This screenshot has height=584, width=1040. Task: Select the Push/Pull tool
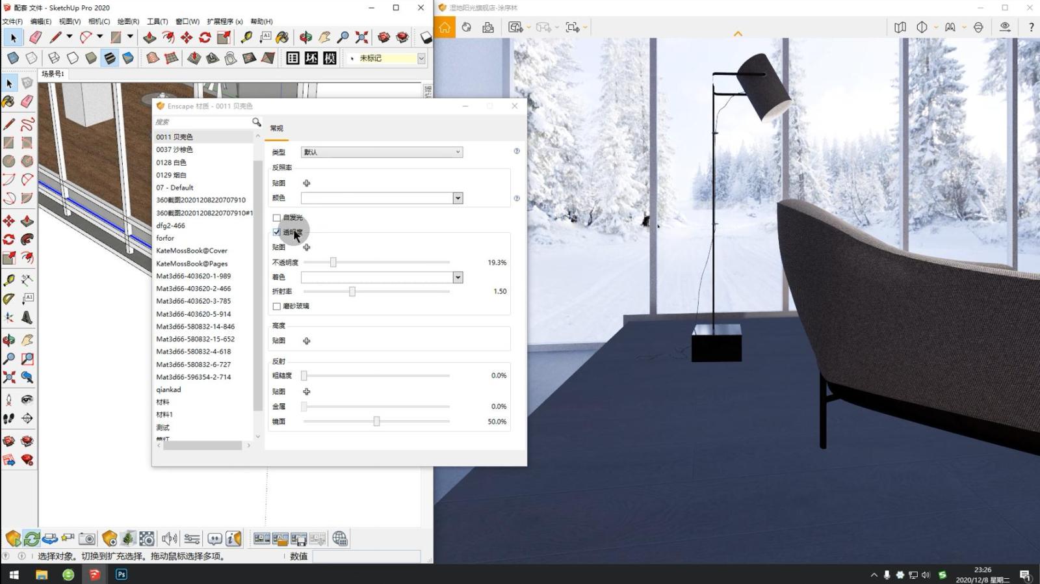click(149, 38)
